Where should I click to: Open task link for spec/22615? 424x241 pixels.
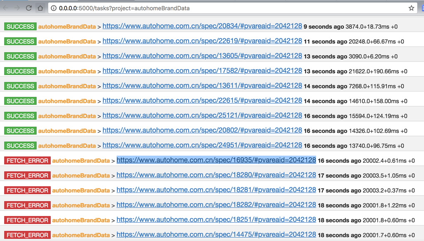point(202,100)
